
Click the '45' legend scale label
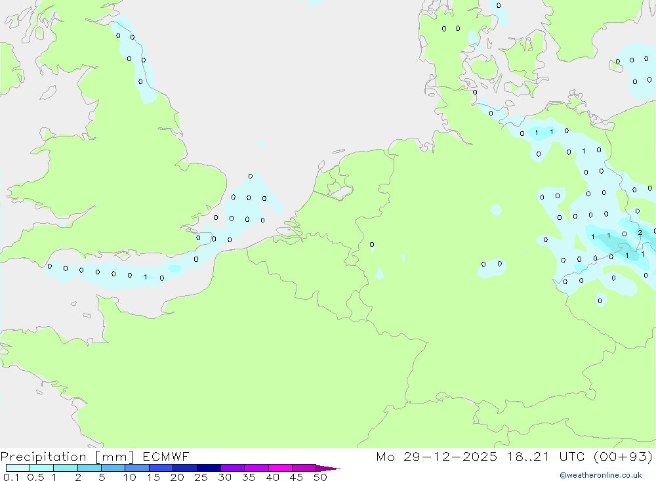pos(297,477)
